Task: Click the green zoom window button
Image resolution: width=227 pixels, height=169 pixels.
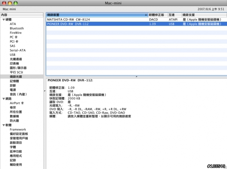Action: (x=16, y=3)
